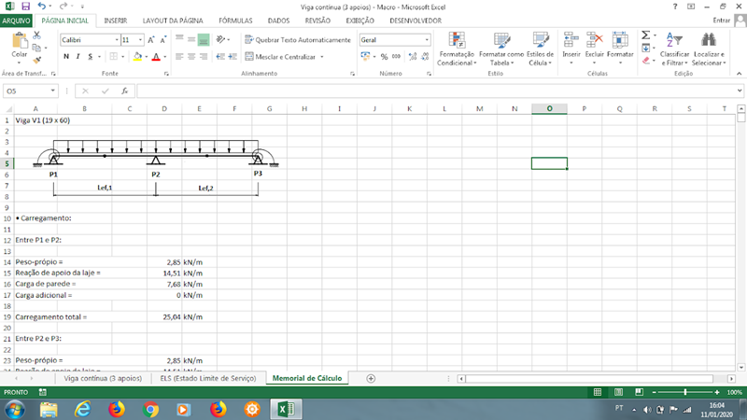747x420 pixels.
Task: Click the insert function fx icon
Action: pyautogui.click(x=124, y=91)
